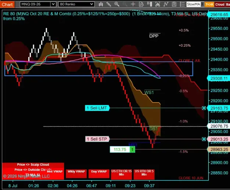The height and width of the screenshot is (190, 230).
Task: Click the Wkly VWAP red indicator box
Action: tap(76, 173)
